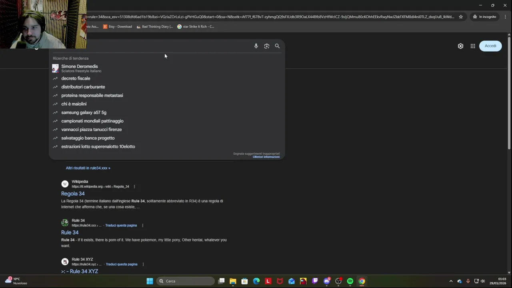Open the red L app on taskbar
512x288 pixels.
click(268, 281)
